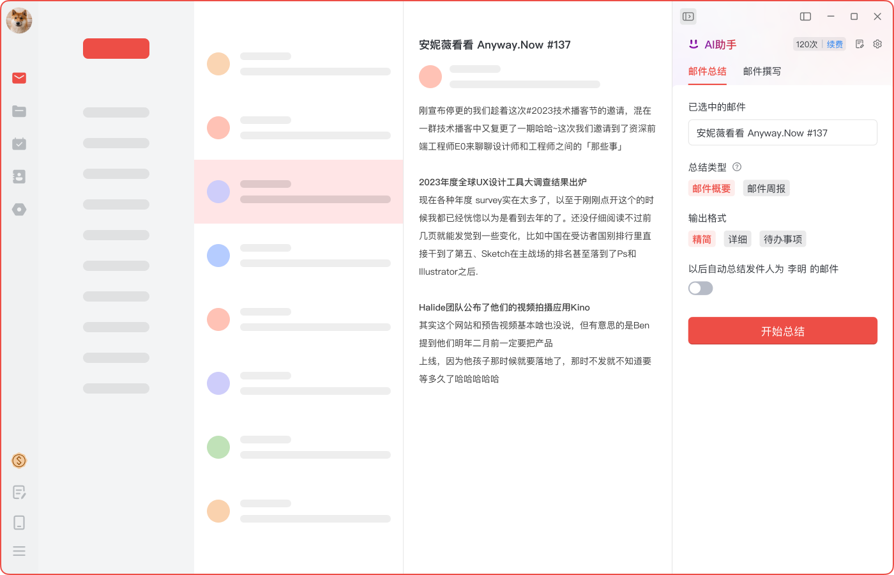Open the Folders icon in left sidebar
Viewport: 894px width, 575px height.
click(x=19, y=111)
